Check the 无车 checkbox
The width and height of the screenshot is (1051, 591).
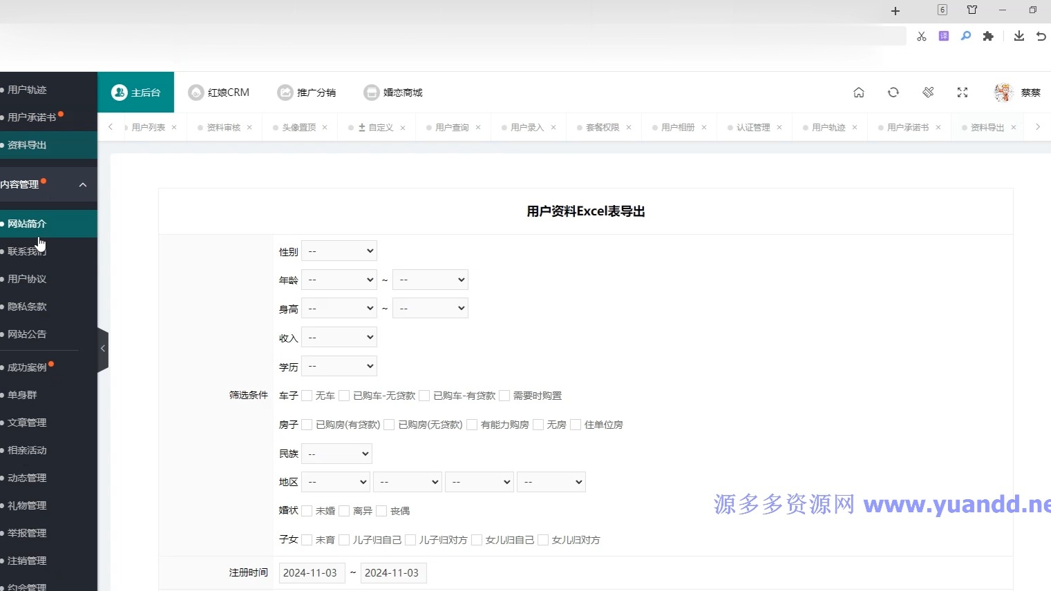307,396
